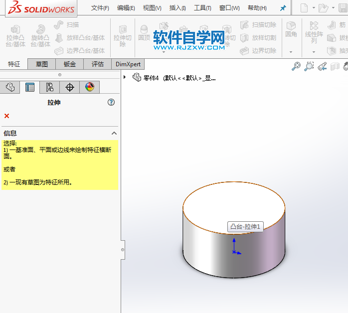Select the Swept Boss (扫描) tool
The height and width of the screenshot is (313, 348).
pyautogui.click(x=66, y=24)
